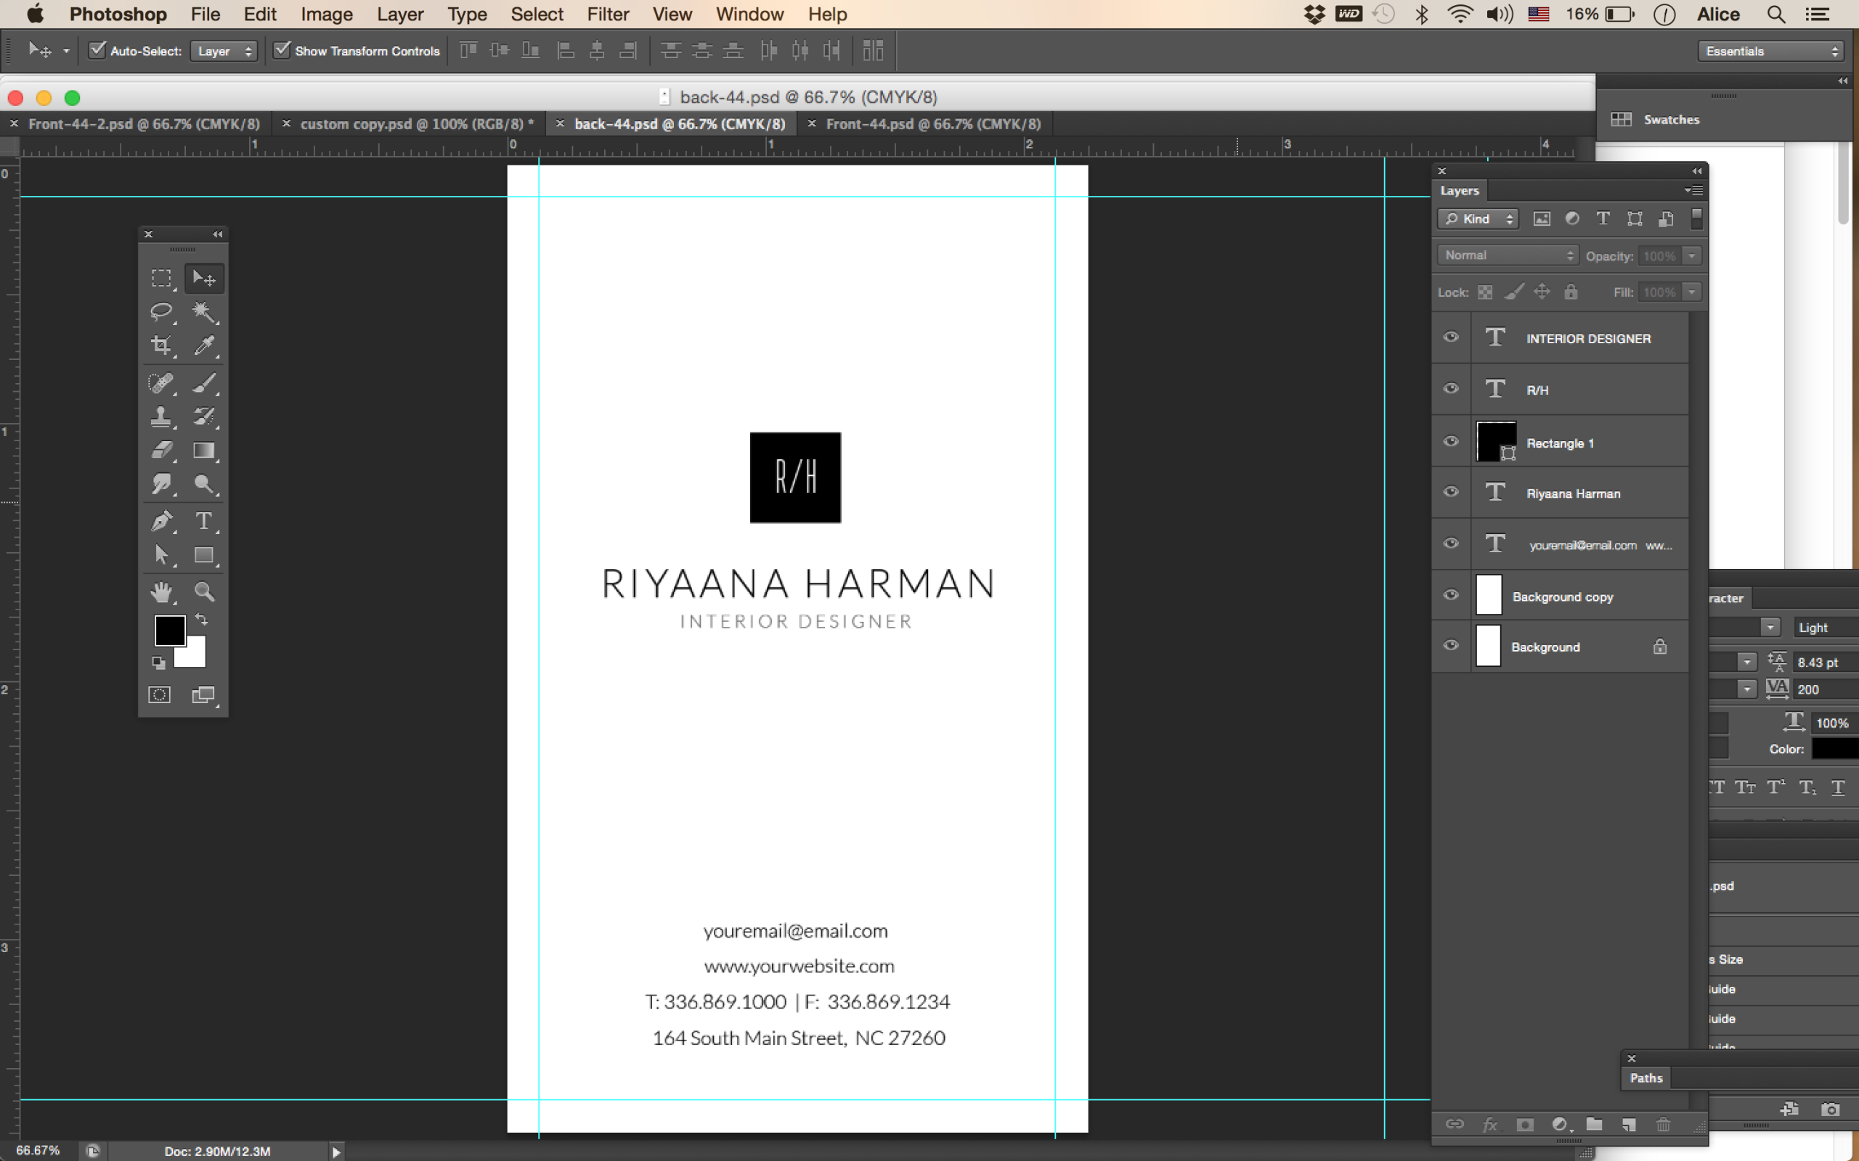The width and height of the screenshot is (1859, 1161).
Task: Click the foreground color swatch
Action: point(170,631)
